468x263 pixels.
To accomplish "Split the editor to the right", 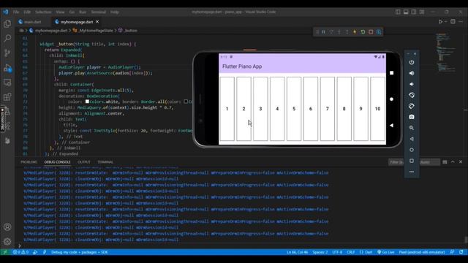I will coord(453,21).
